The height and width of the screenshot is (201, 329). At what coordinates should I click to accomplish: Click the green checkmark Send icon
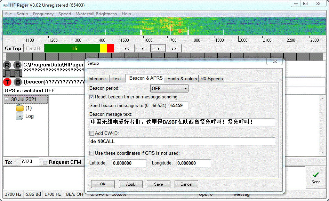(316, 175)
